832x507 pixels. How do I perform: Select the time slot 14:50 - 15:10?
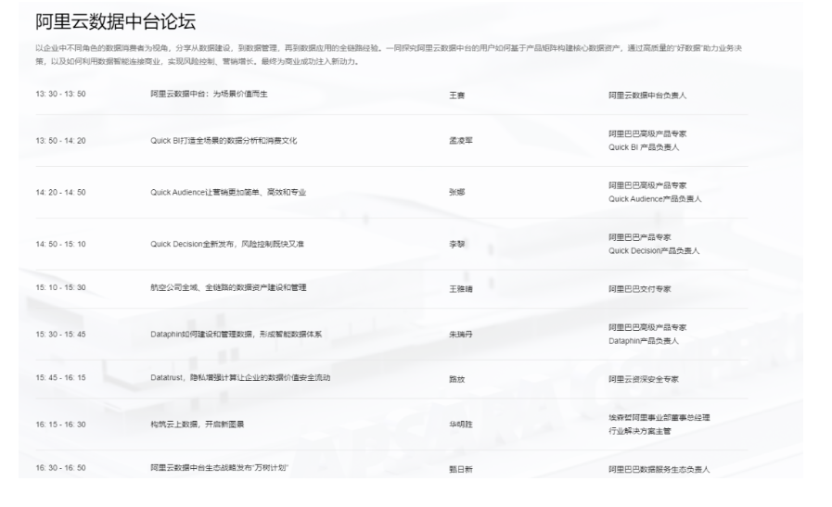(x=60, y=245)
